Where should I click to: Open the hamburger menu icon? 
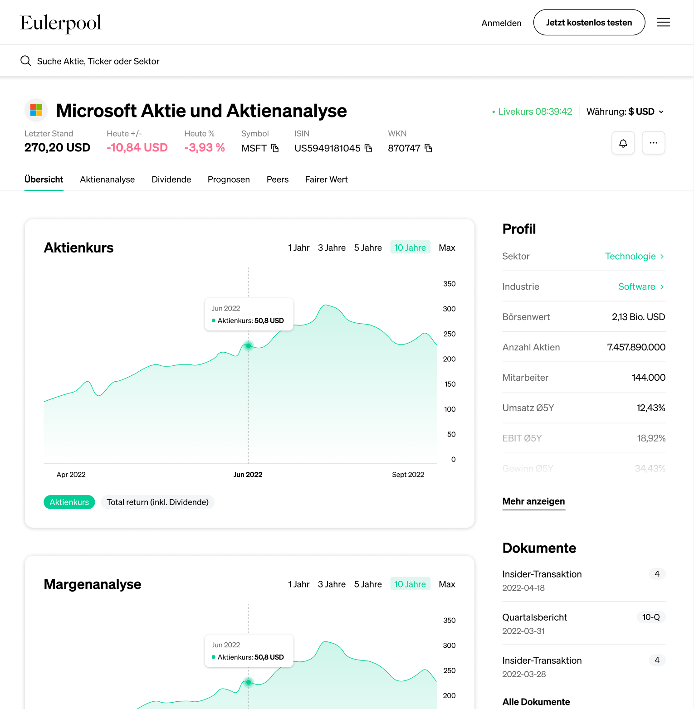pos(663,22)
